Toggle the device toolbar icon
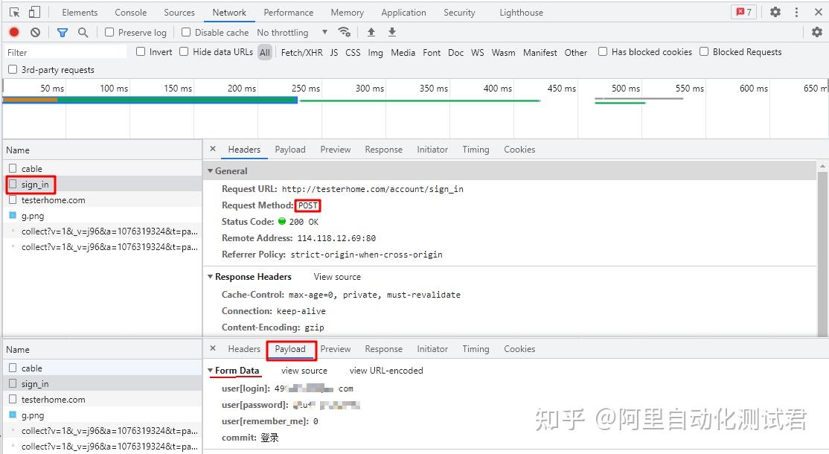 [x=34, y=12]
